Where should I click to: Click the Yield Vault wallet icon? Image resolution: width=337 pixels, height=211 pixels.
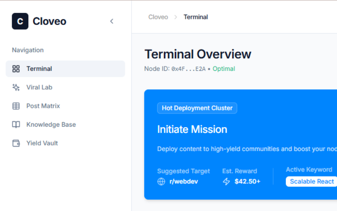pyautogui.click(x=16, y=143)
